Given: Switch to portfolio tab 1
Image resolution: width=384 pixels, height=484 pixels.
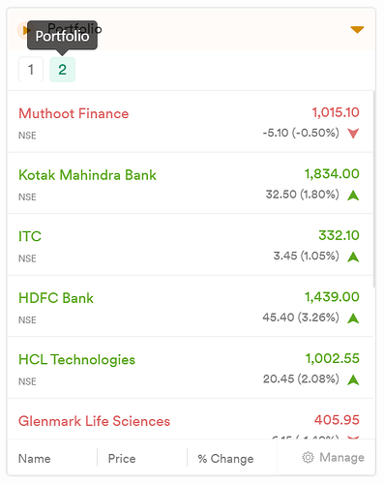Looking at the screenshot, I should tap(31, 70).
